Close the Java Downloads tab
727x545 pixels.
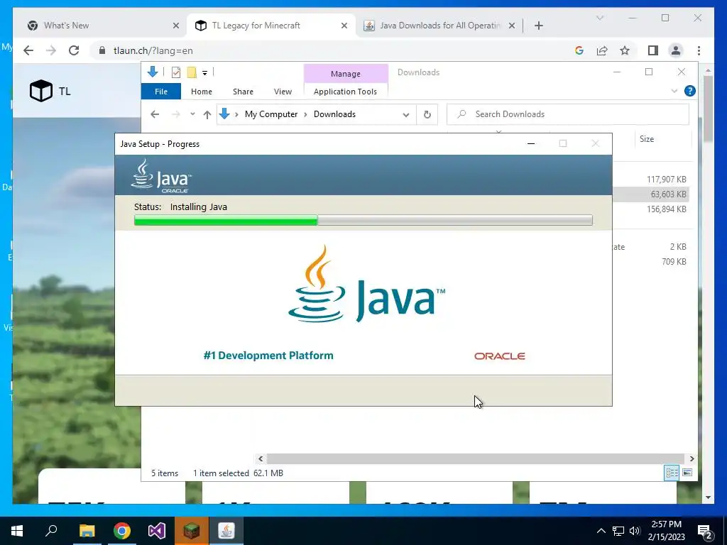click(x=511, y=26)
